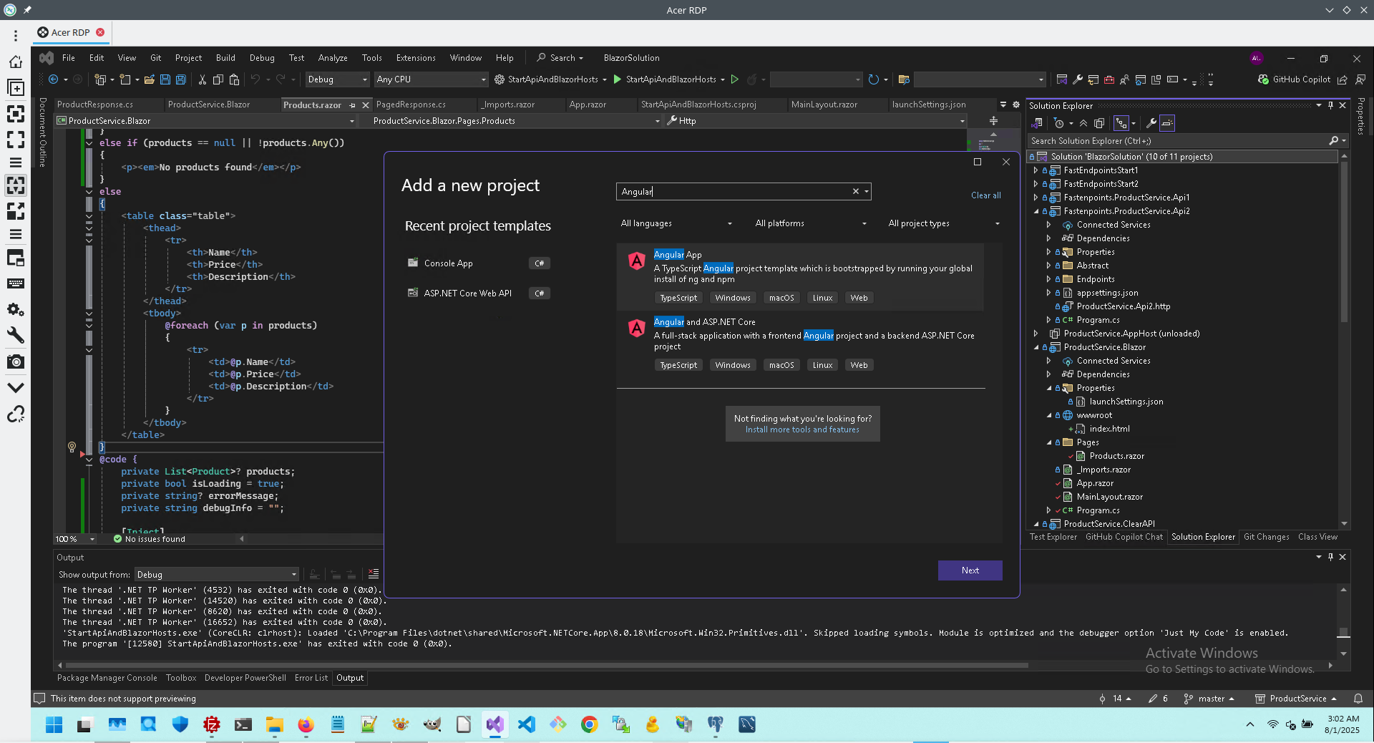
Task: Click the Navigate Backward arrow icon
Action: tap(54, 79)
